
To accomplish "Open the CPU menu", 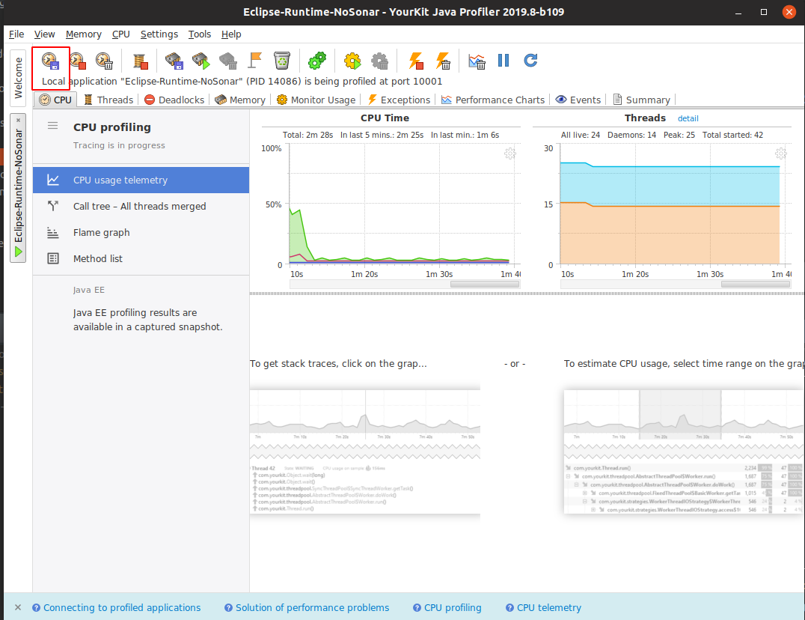I will coord(121,34).
